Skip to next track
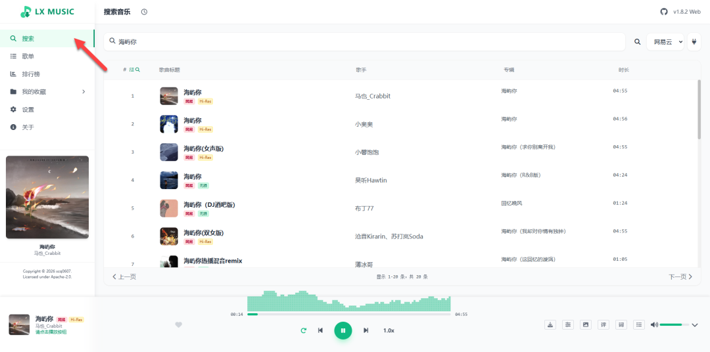The height and width of the screenshot is (352, 710). [366, 330]
